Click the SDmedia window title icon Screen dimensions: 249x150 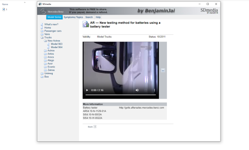[x=40, y=4]
